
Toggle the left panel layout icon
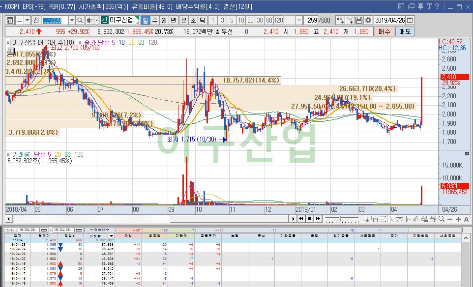(x=10, y=20)
